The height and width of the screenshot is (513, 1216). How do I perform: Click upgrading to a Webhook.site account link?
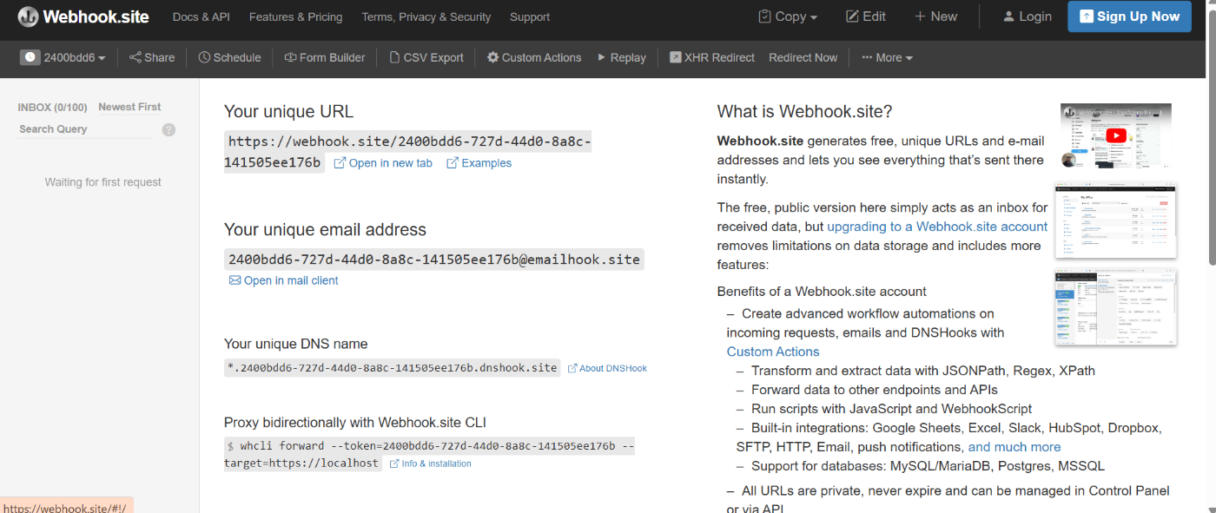click(937, 227)
